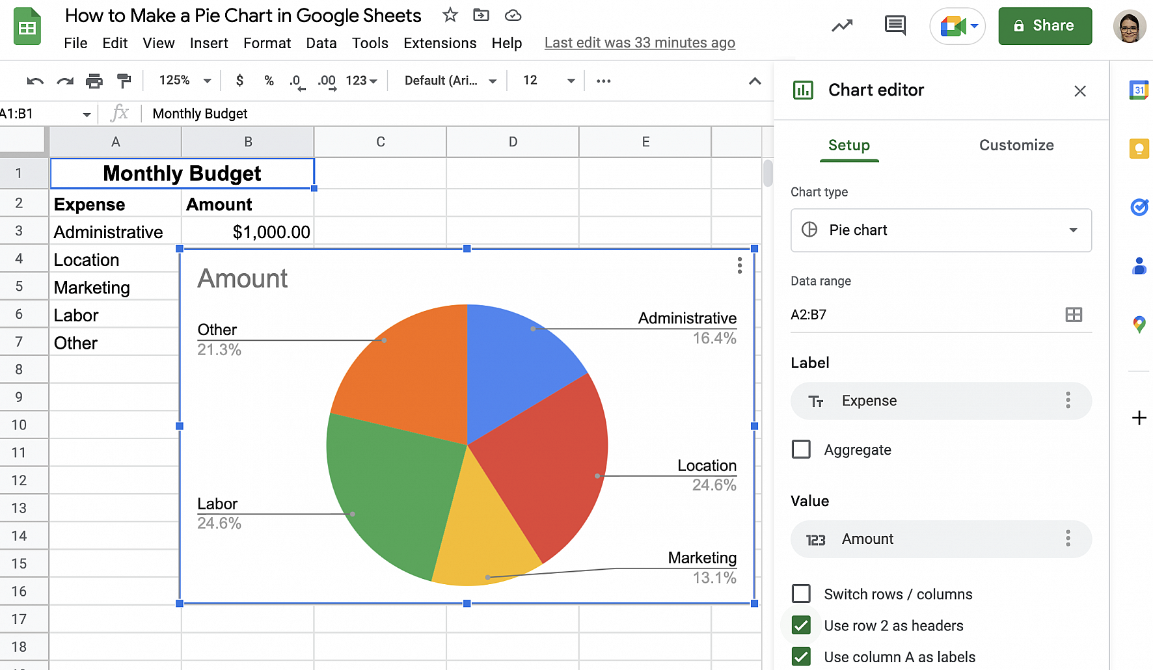
Task: Check Switch rows / columns option
Action: coord(801,594)
